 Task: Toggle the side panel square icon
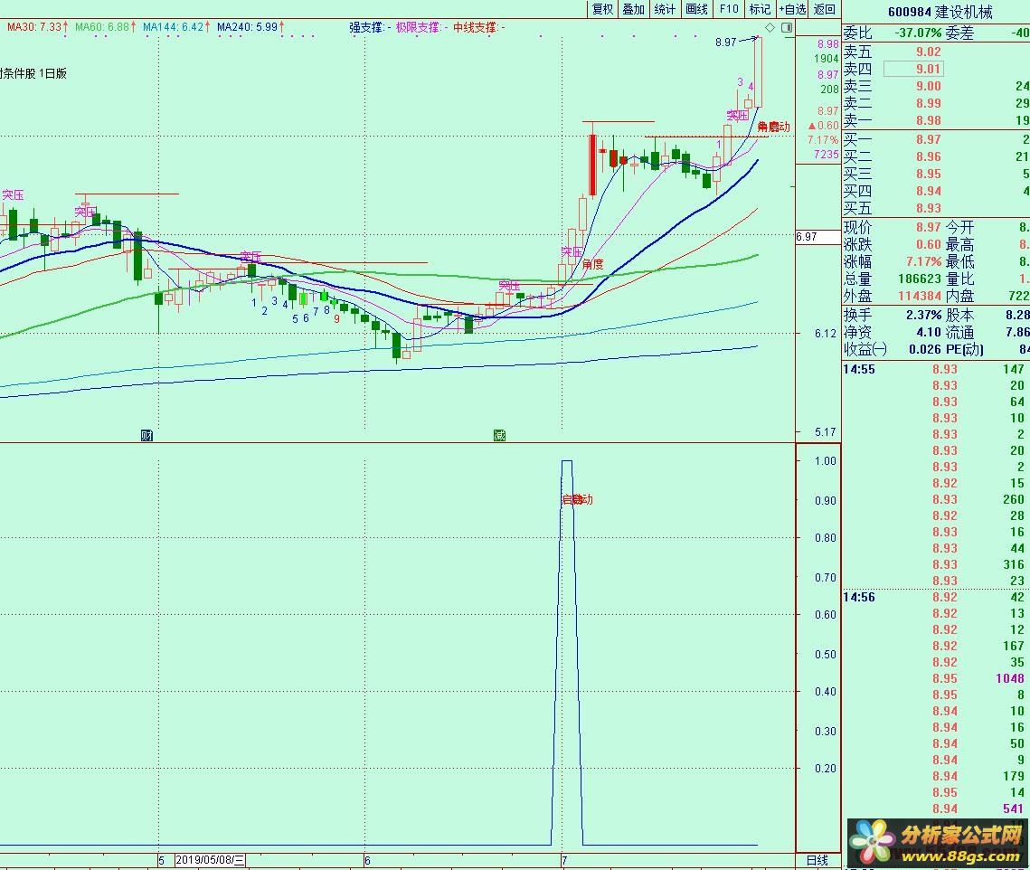(787, 28)
